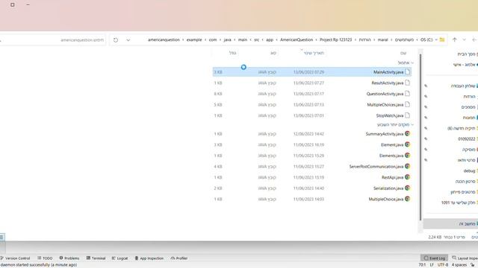Click the MultipleChoice.java file icon
478x268 pixels.
tap(408, 199)
